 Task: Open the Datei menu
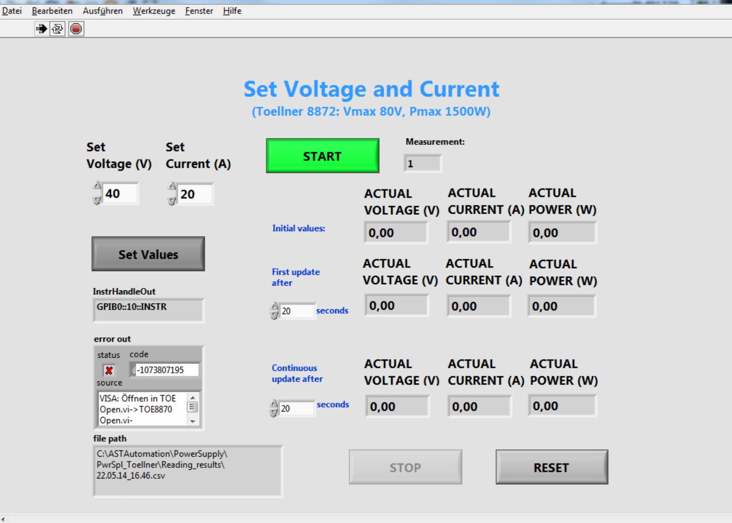(x=12, y=11)
